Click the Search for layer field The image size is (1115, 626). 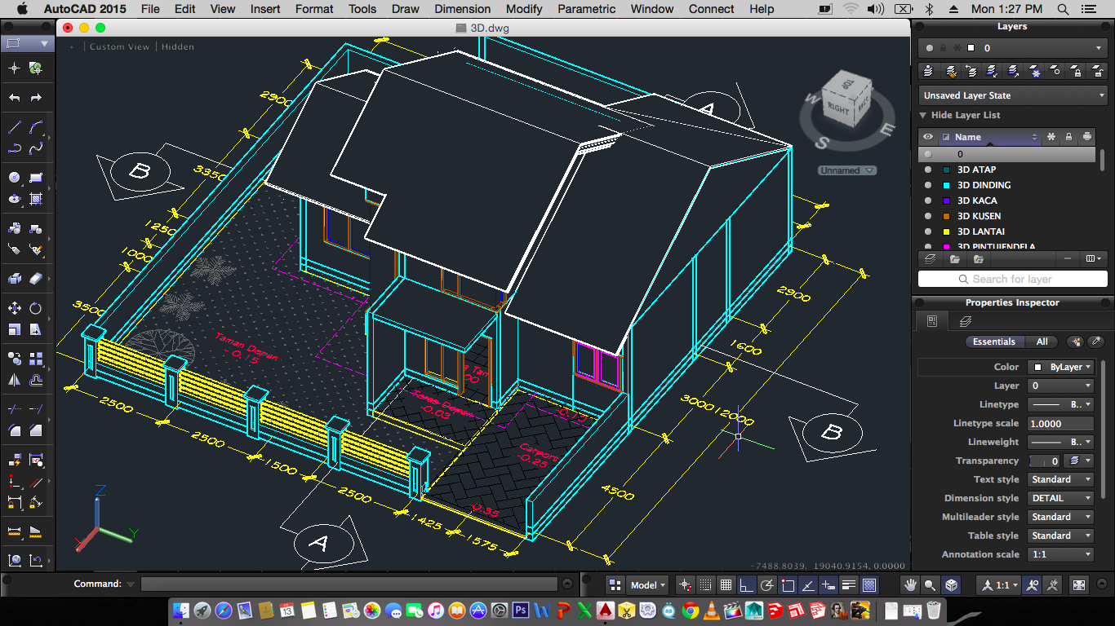click(1012, 279)
